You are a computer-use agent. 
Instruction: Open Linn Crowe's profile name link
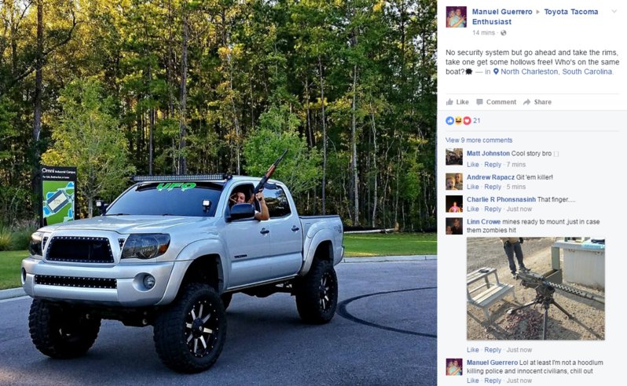click(x=483, y=221)
